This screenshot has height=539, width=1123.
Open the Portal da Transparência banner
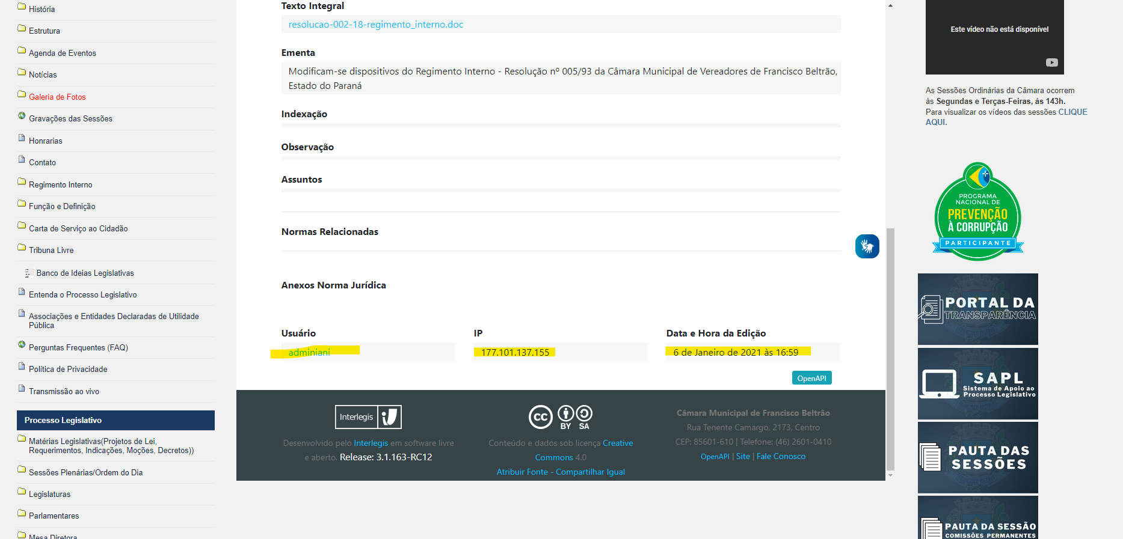[977, 309]
